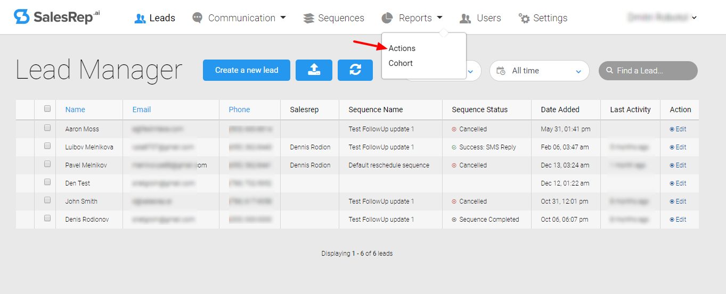Click the Feb 06, 03:47 am date
The width and height of the screenshot is (726, 294).
[565, 147]
